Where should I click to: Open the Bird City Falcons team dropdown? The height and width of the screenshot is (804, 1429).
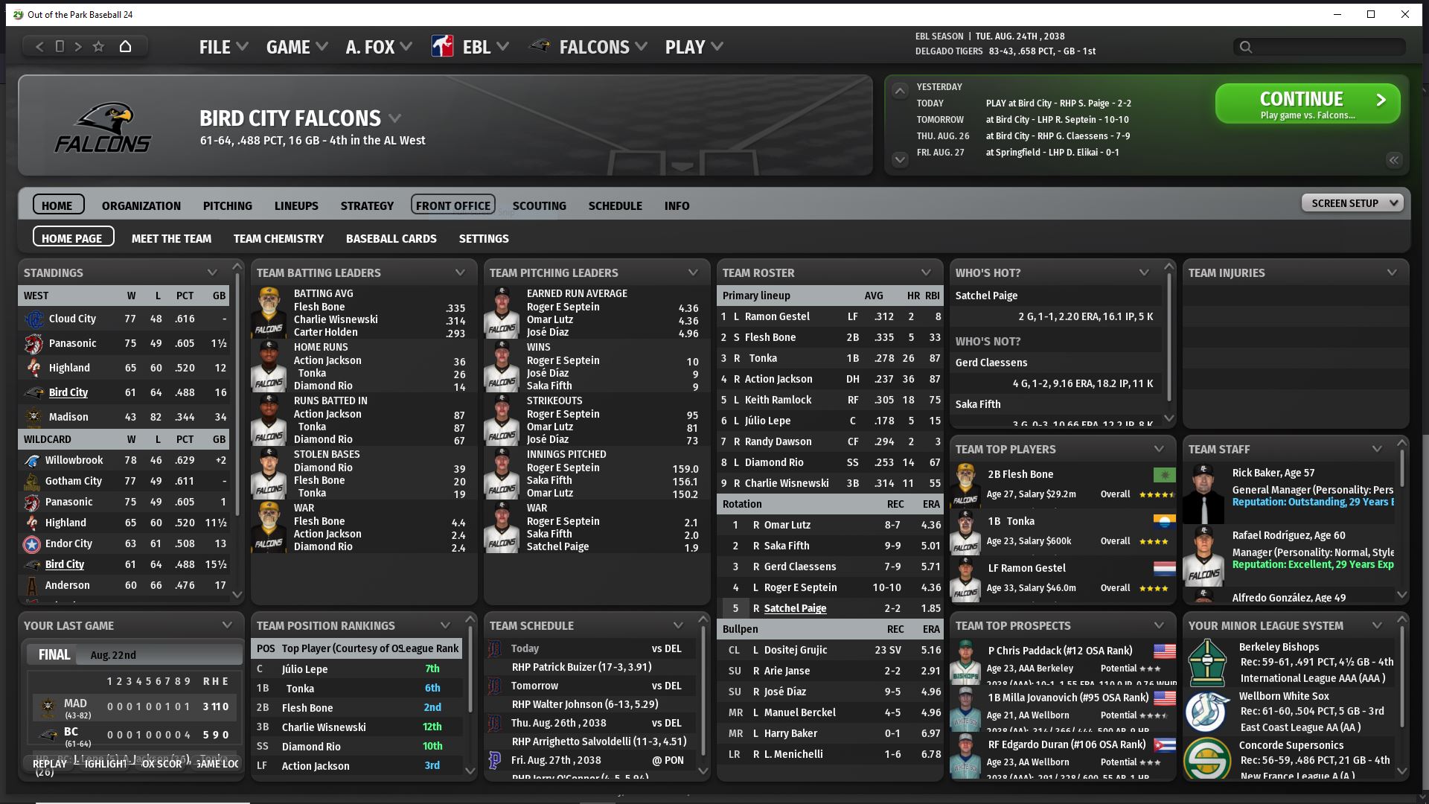point(395,118)
